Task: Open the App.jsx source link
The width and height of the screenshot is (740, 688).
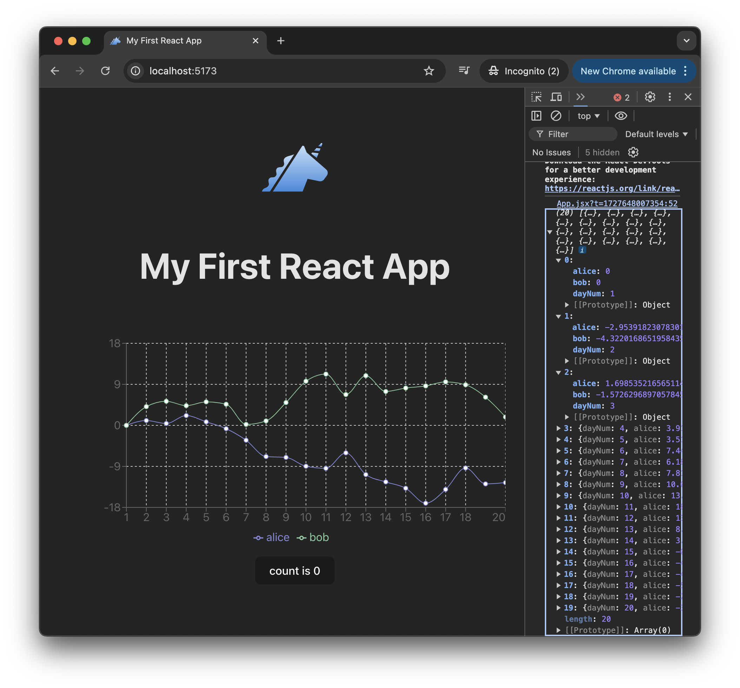Action: pos(617,203)
